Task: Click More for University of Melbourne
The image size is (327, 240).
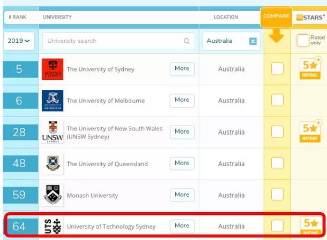Action: click(x=182, y=100)
